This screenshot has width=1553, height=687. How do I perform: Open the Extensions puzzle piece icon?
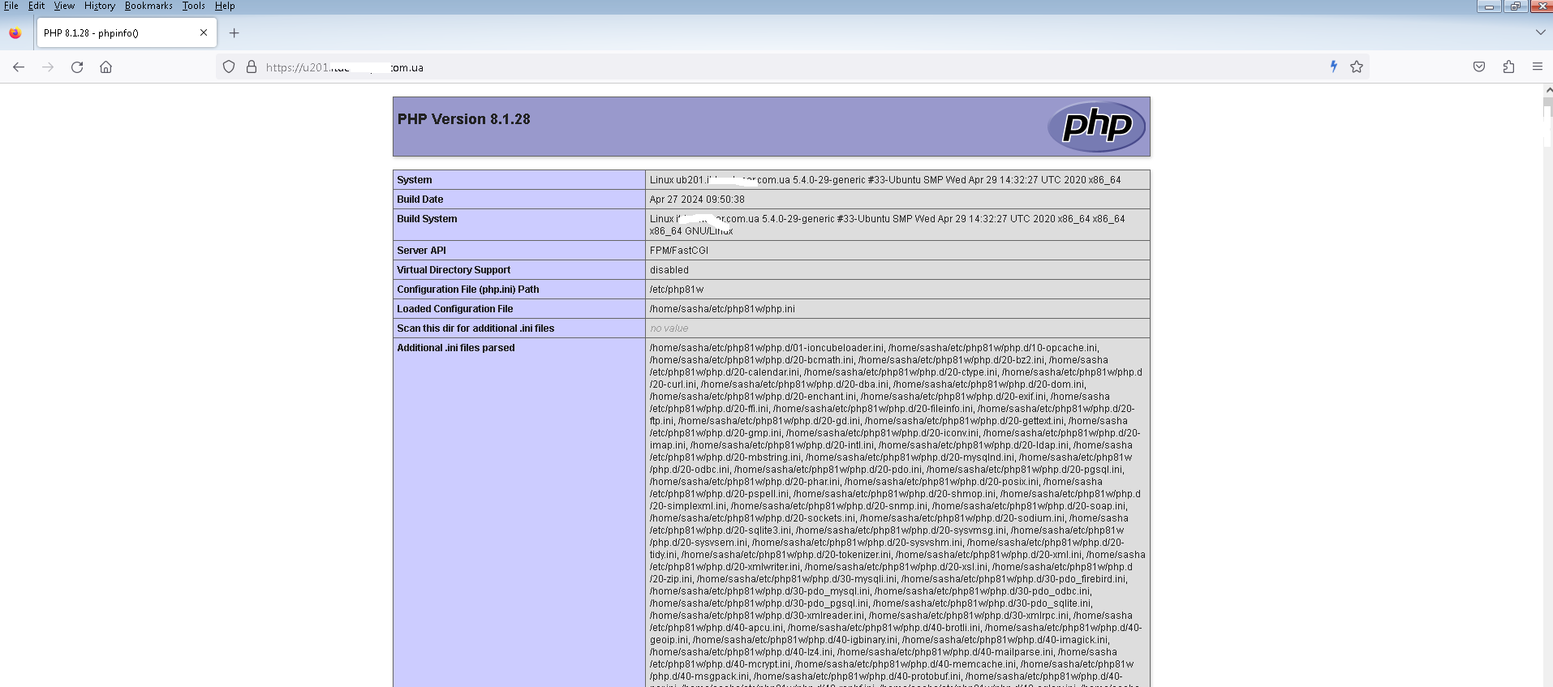click(1508, 67)
